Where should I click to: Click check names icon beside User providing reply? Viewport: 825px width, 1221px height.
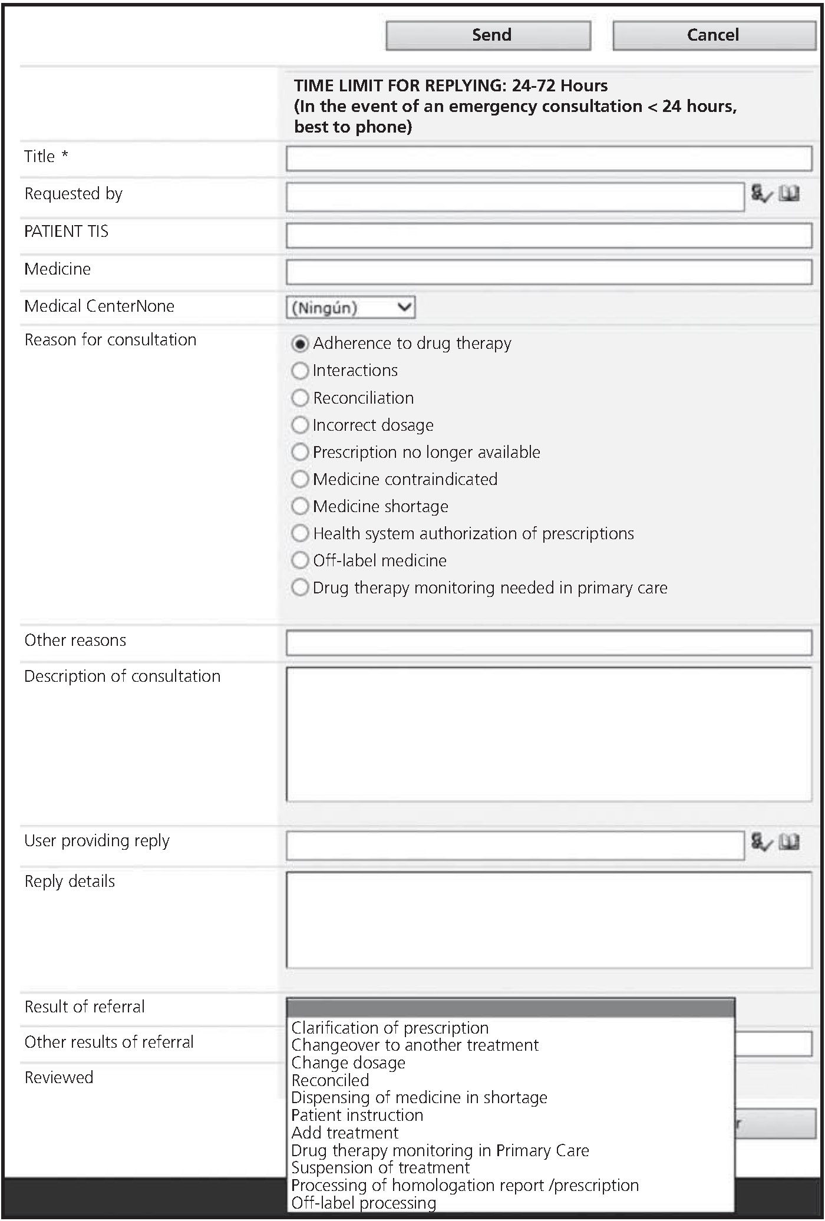(760, 842)
